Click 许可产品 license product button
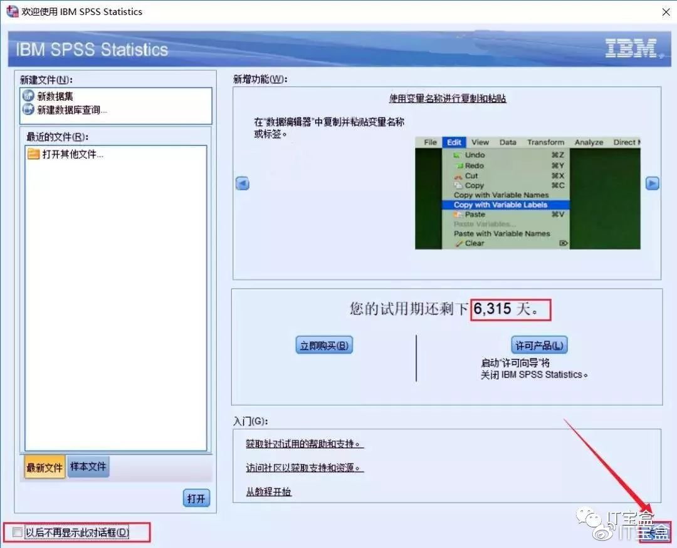677x548 pixels. [x=539, y=345]
